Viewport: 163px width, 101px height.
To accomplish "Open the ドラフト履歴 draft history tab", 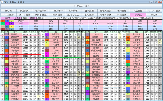I will pos(57,15).
